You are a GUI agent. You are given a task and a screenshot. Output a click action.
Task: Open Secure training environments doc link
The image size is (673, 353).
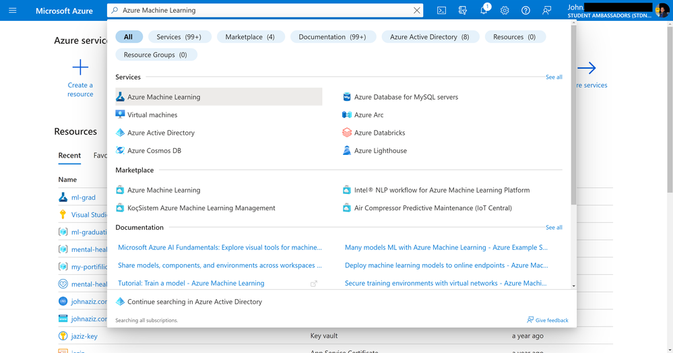pos(446,283)
